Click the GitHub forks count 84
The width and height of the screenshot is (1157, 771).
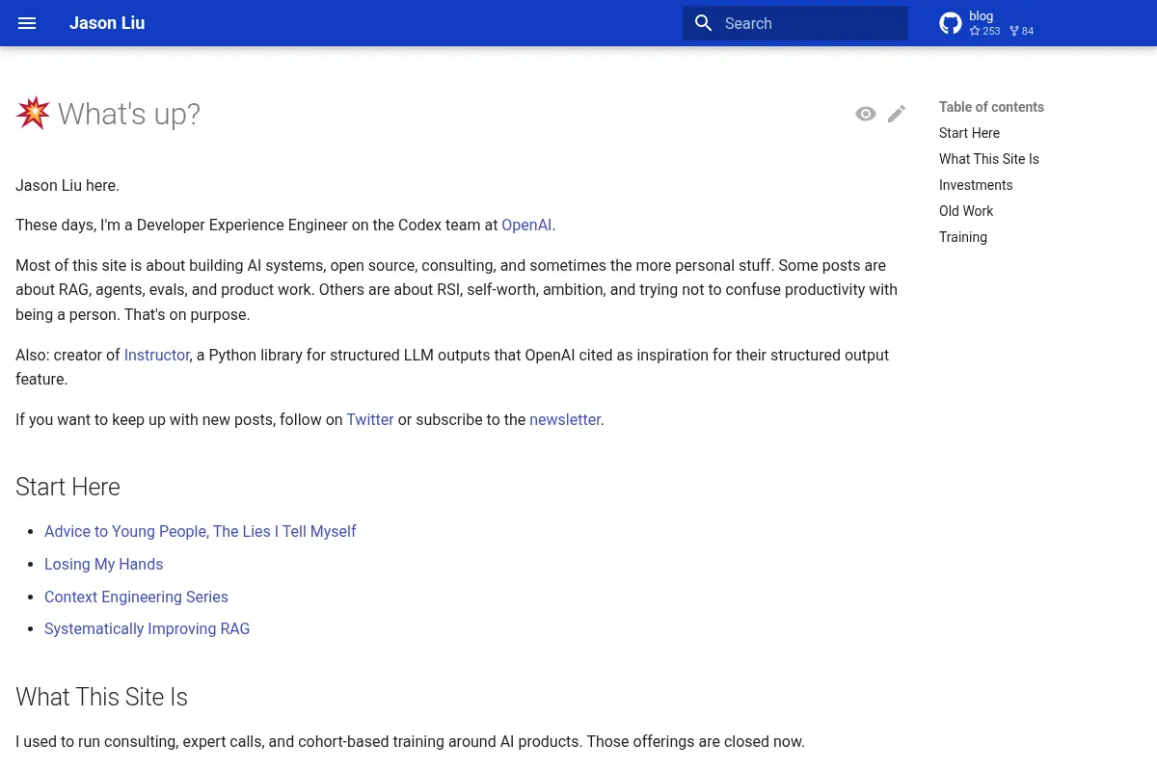(1021, 31)
